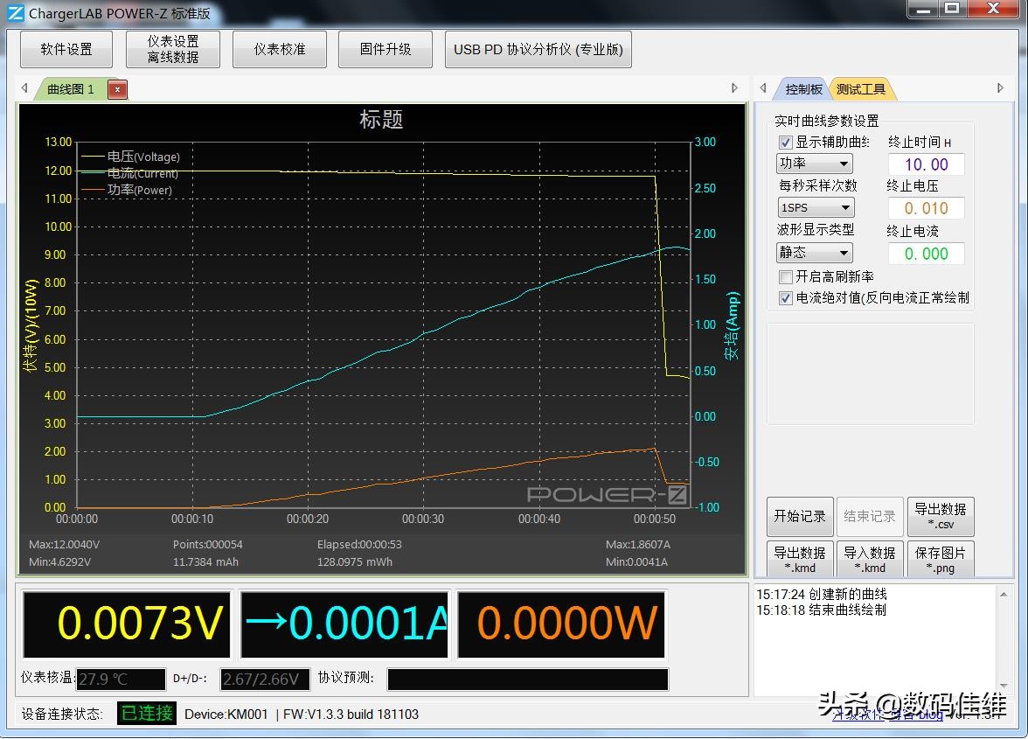This screenshot has height=739, width=1028.
Task: Uncheck the 显示辅助曲线 auxiliary curve checkbox
Action: pos(784,143)
